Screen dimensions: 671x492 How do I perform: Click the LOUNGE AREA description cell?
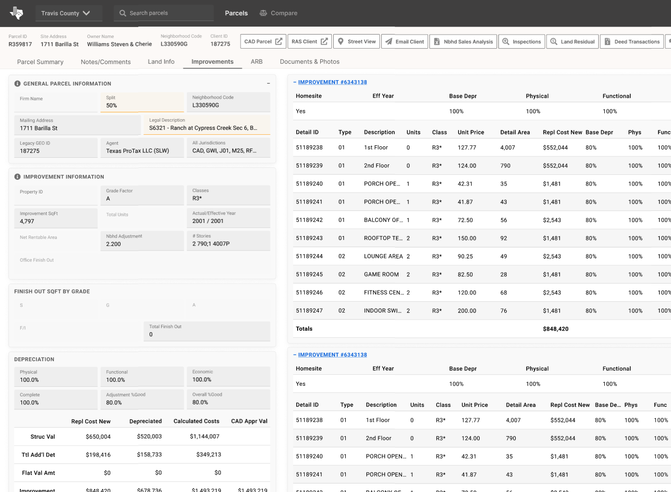point(383,257)
